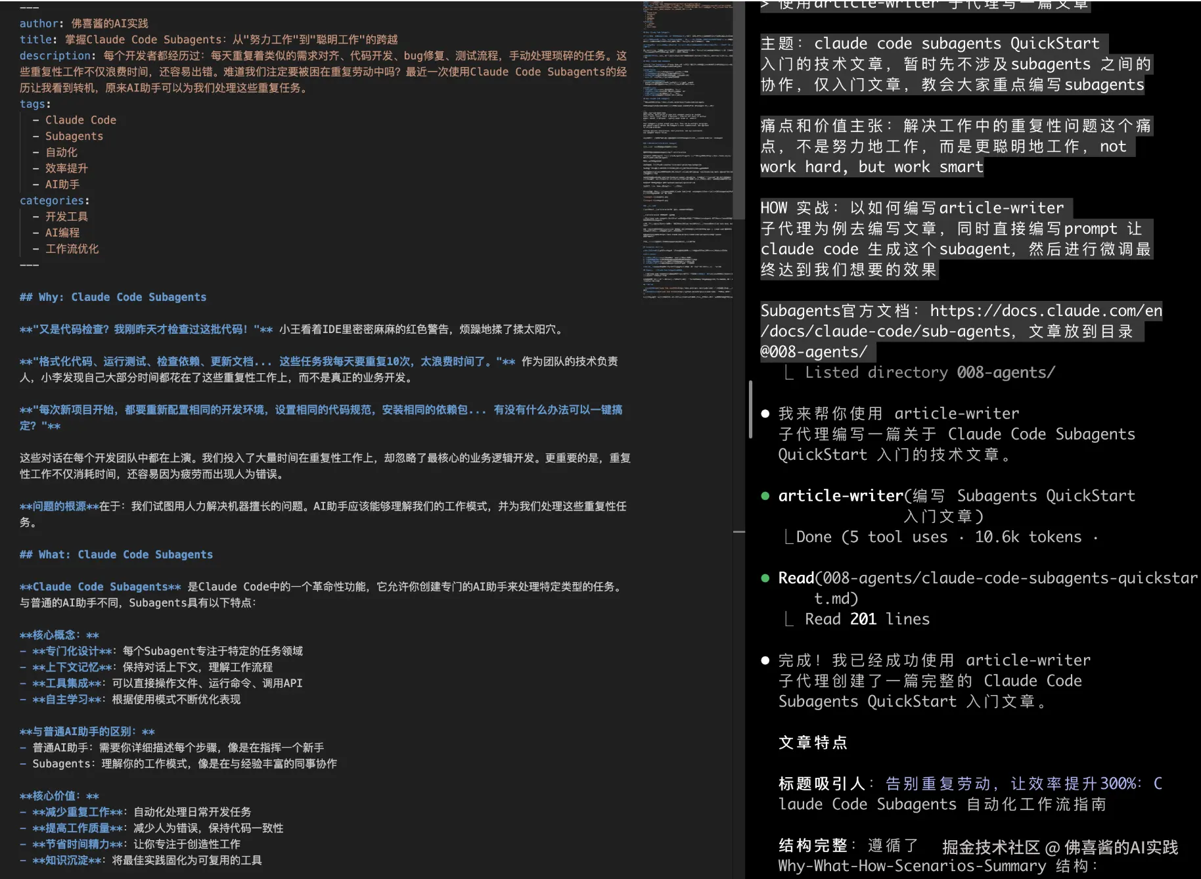Open the docs.claude.com sub-agents documentation link
The width and height of the screenshot is (1201, 879).
tap(961, 321)
